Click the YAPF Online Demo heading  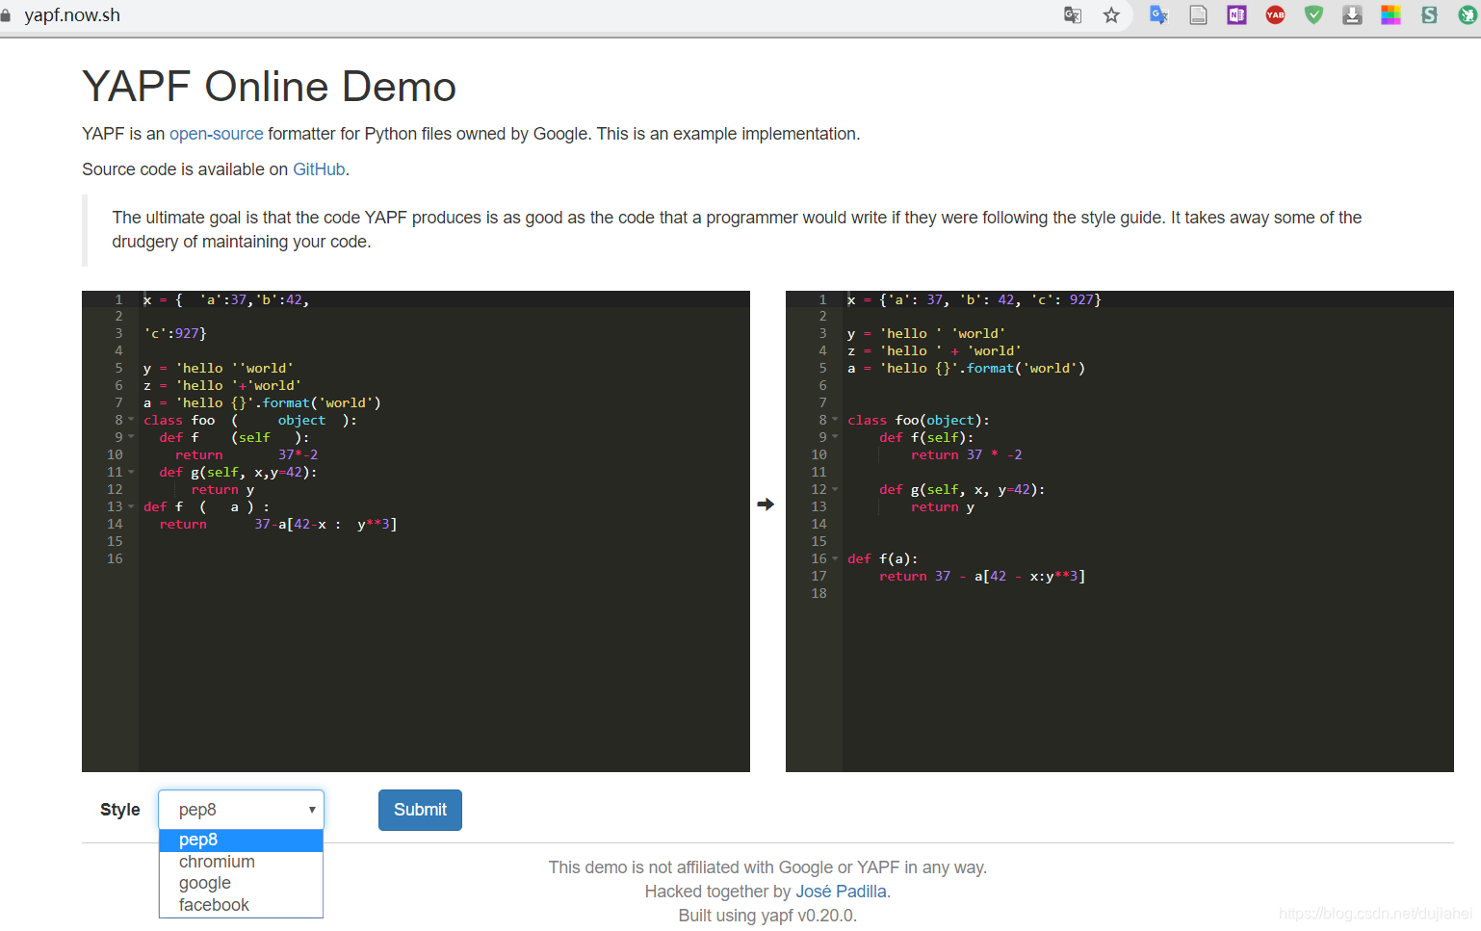click(x=269, y=87)
